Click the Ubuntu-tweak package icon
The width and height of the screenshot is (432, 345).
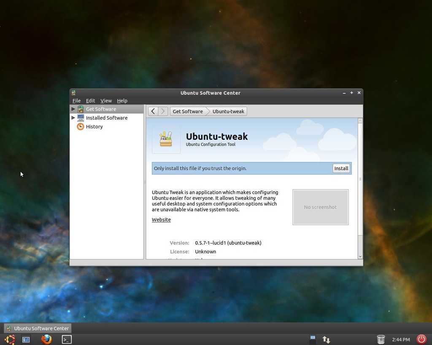(x=166, y=139)
